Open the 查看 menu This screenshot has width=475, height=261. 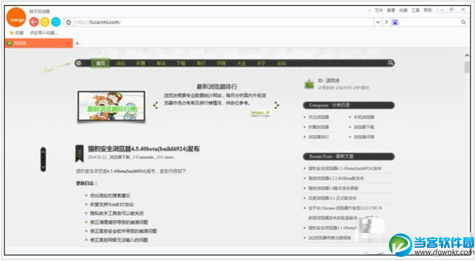[391, 10]
